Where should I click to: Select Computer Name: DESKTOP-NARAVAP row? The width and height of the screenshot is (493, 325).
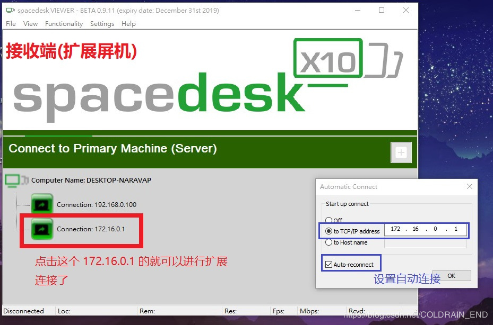[x=91, y=180]
